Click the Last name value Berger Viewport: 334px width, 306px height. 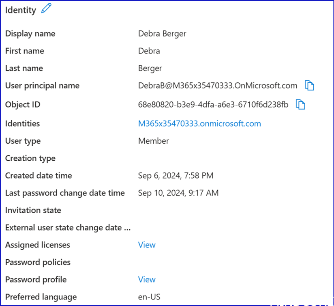pos(150,69)
